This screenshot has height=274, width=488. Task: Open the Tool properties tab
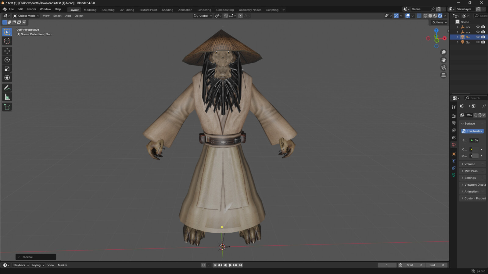coord(454,107)
